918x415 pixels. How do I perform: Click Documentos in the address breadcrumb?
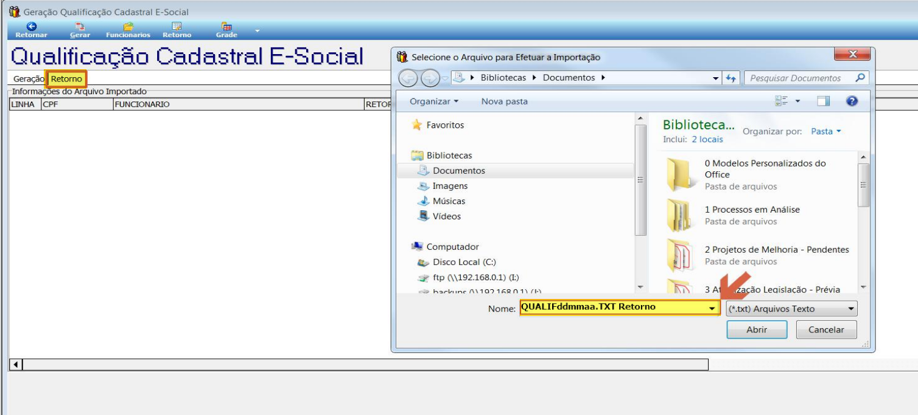coord(569,78)
